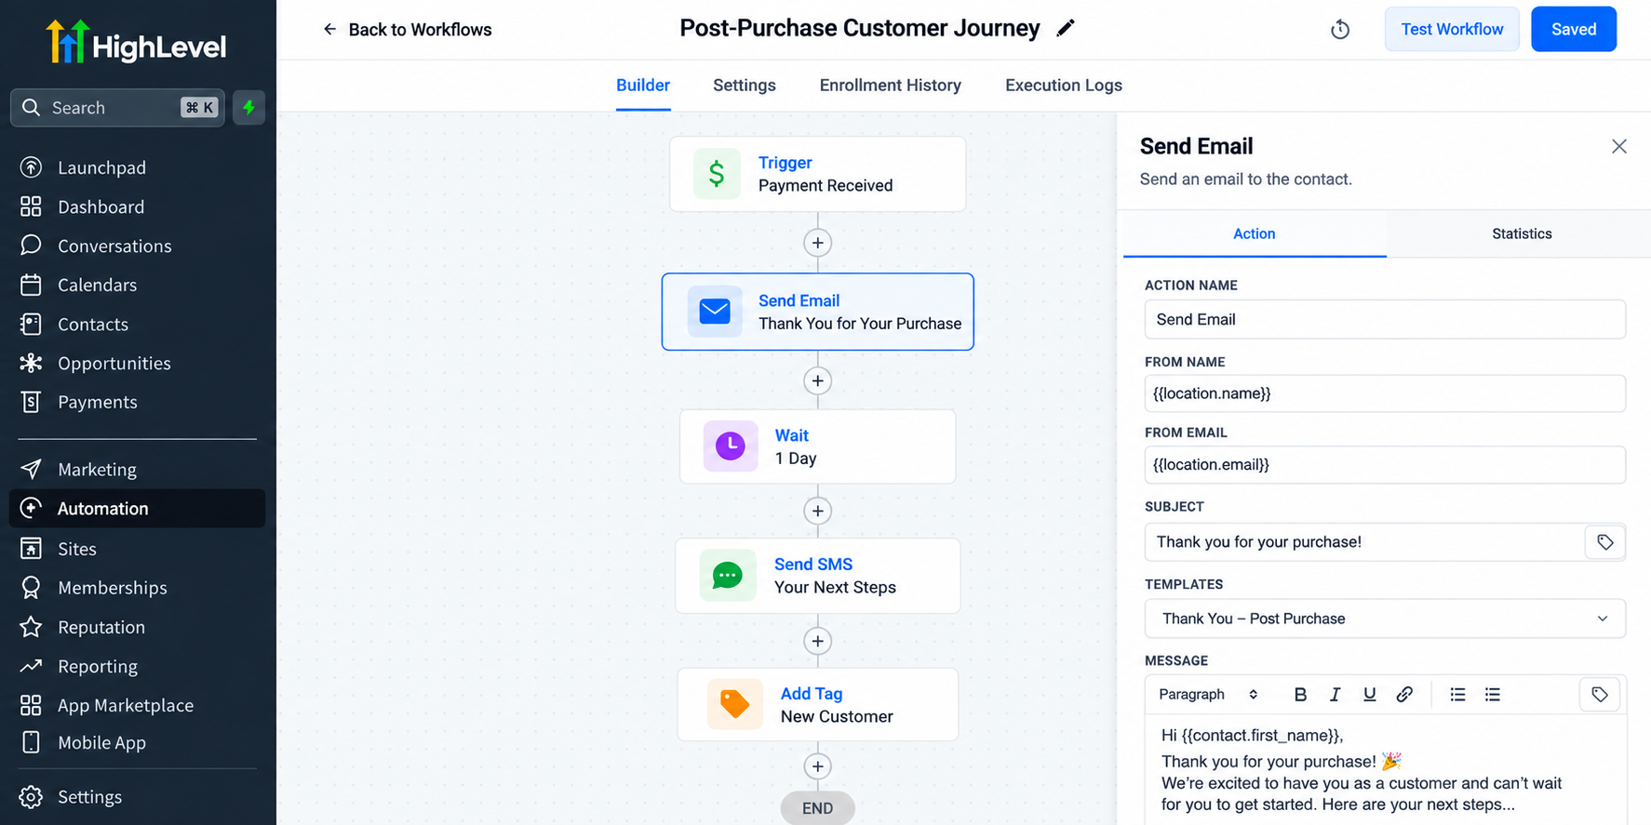Select the Payment Received trigger node
Screen dimensions: 1651x825
pyautogui.click(x=817, y=174)
